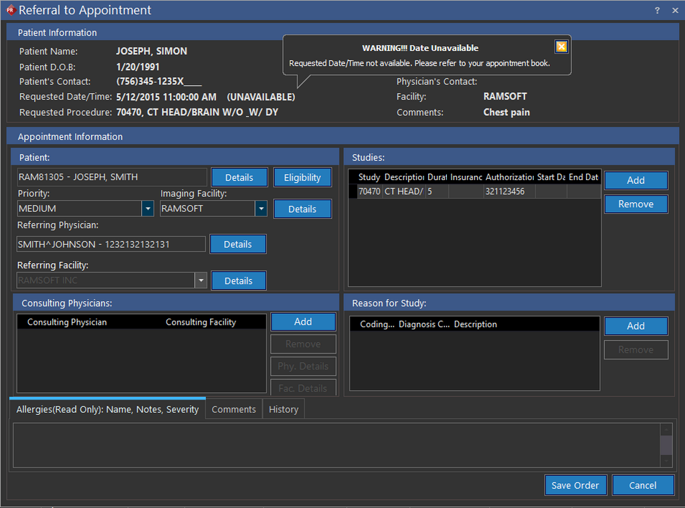
Task: Click the Save Order button
Action: pyautogui.click(x=575, y=485)
